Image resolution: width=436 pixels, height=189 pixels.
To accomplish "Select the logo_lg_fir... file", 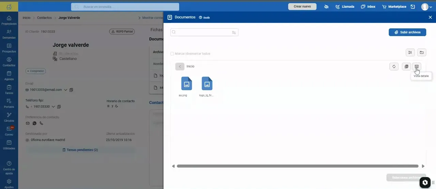I will [207, 86].
